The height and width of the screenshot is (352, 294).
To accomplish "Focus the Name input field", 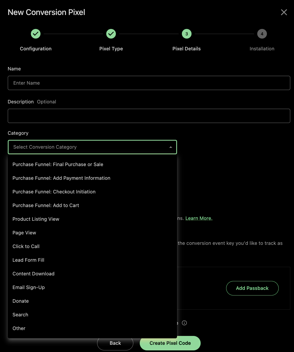I will 149,83.
